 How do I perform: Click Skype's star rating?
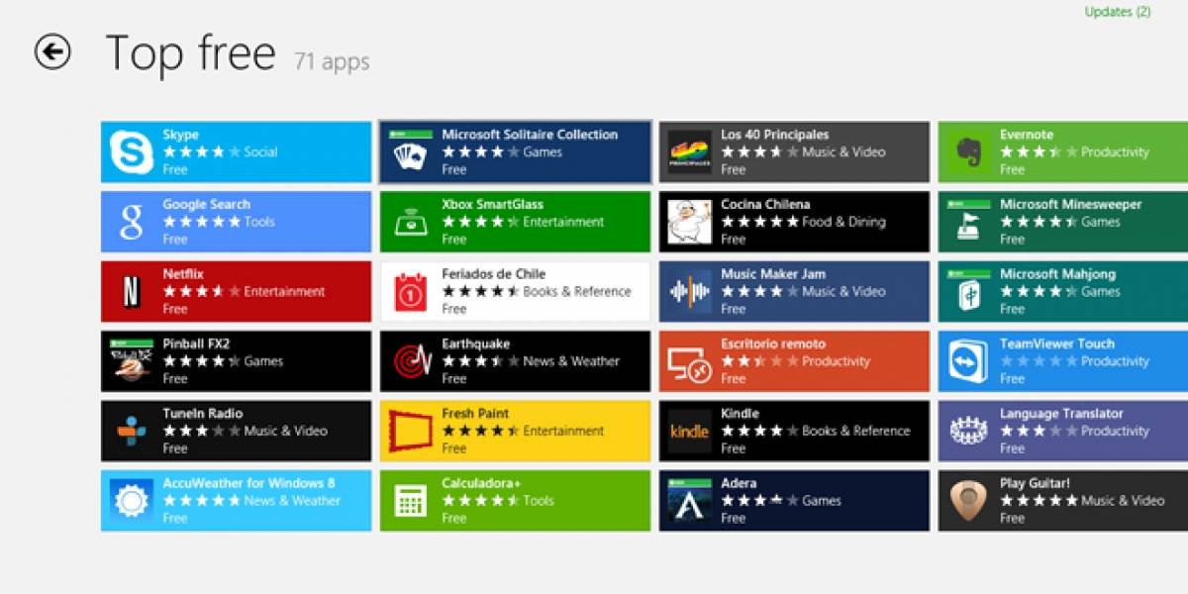coord(201,152)
